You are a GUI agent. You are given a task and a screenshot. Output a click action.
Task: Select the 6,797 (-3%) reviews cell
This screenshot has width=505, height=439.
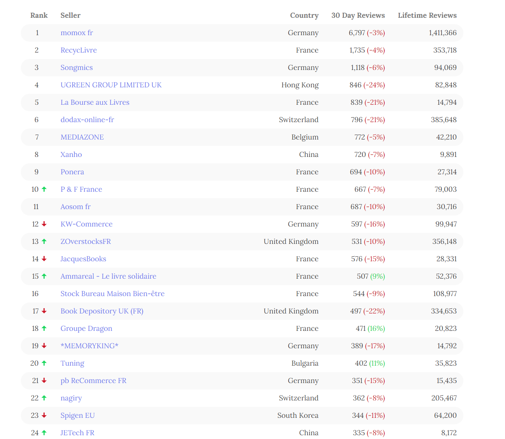pos(367,33)
